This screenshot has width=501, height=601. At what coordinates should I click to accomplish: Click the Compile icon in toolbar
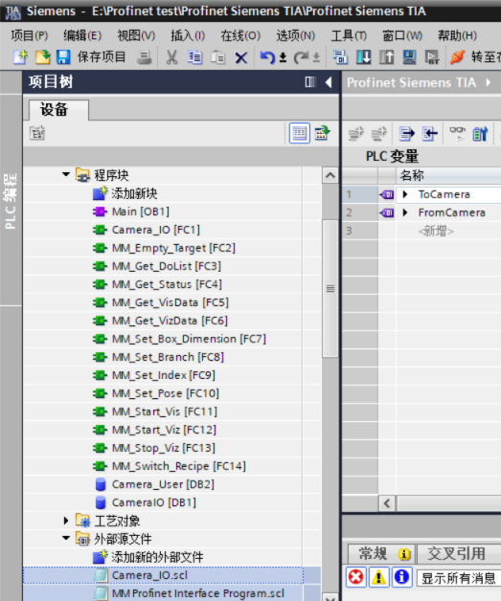pos(340,57)
